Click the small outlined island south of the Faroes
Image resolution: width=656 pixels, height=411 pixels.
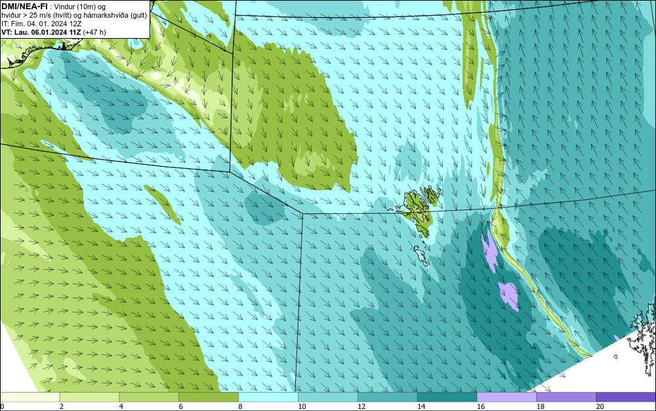tap(422, 255)
